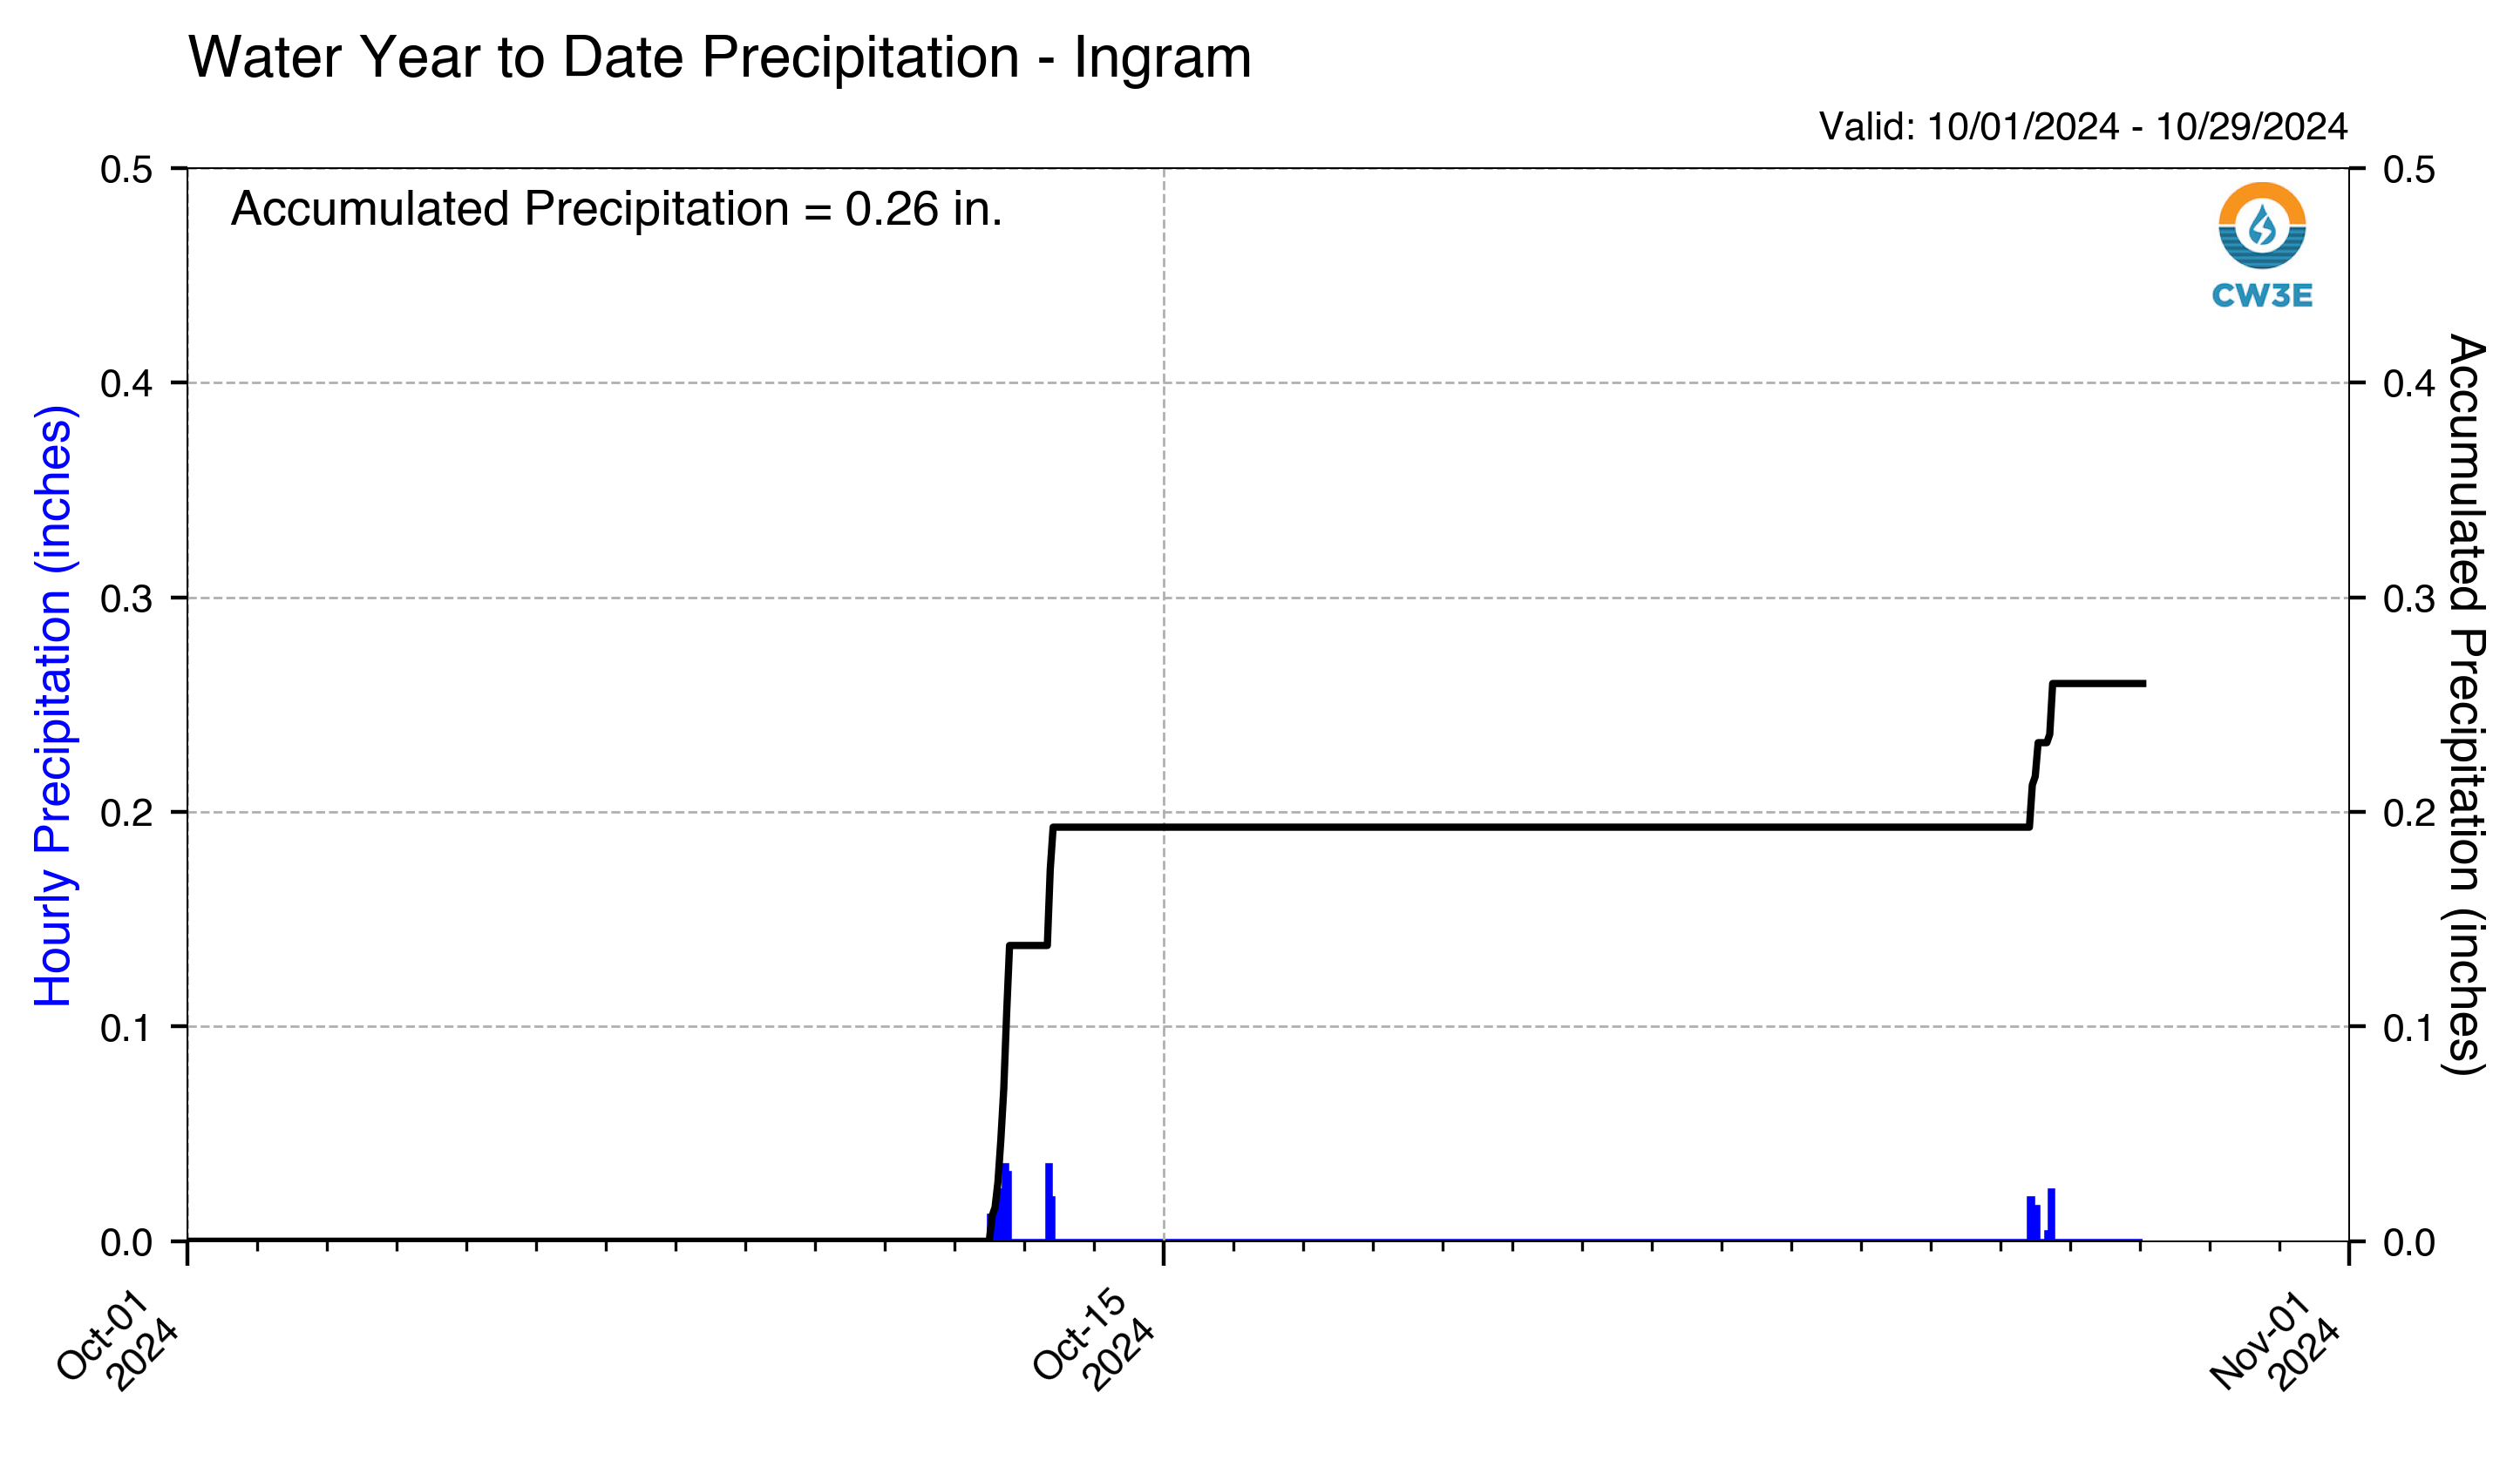The height and width of the screenshot is (1460, 2520).
Task: Click the 0.2 tick on the right axis
Action: [2409, 813]
